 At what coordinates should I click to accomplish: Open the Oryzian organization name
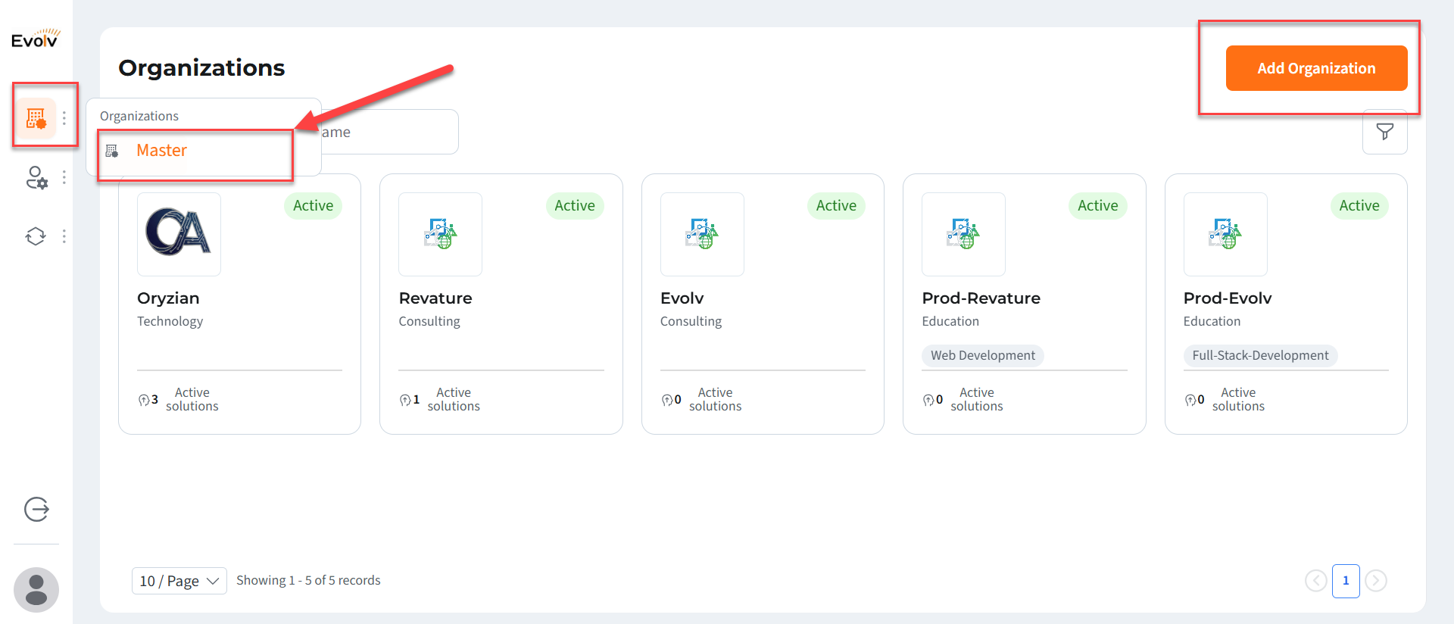point(168,298)
